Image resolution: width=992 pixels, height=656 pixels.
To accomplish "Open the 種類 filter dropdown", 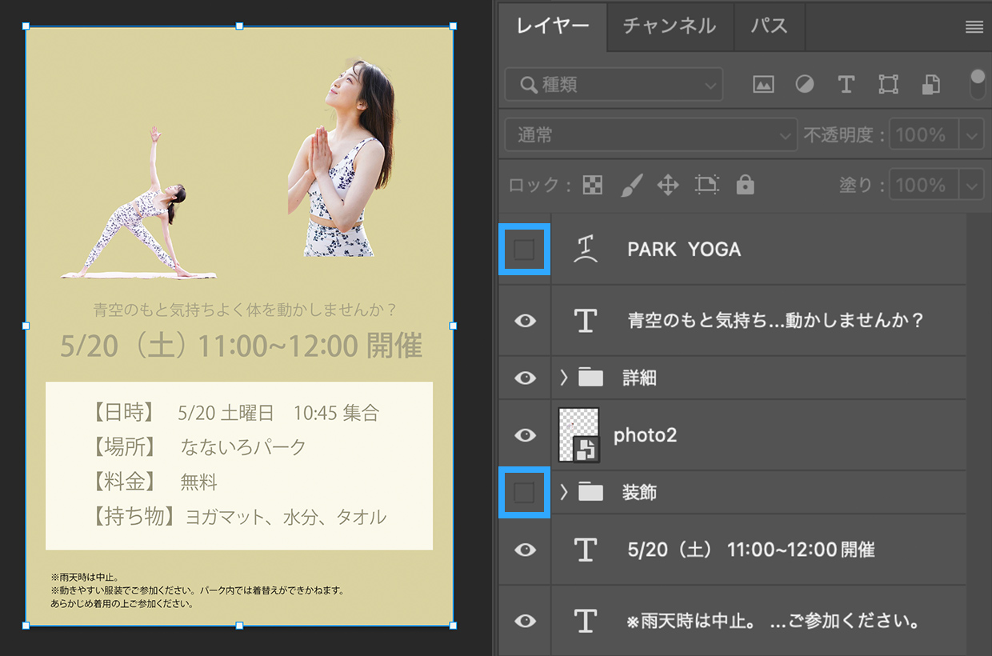I will pyautogui.click(x=614, y=84).
